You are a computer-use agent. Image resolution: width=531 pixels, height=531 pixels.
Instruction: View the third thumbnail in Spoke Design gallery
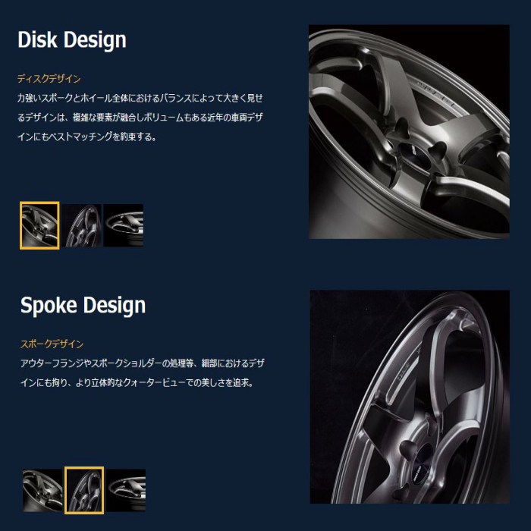click(126, 490)
